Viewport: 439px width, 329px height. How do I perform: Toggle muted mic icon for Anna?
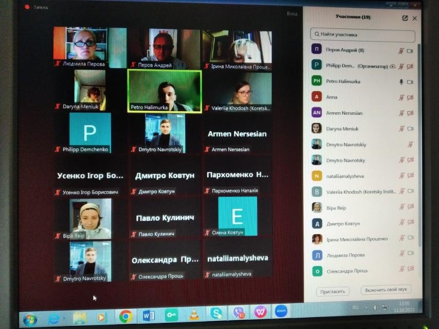click(401, 98)
